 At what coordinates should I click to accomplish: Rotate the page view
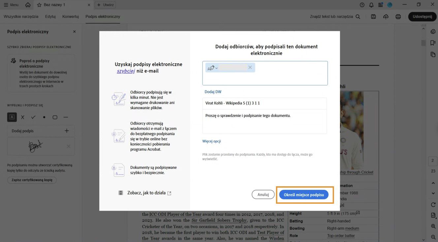(x=433, y=205)
